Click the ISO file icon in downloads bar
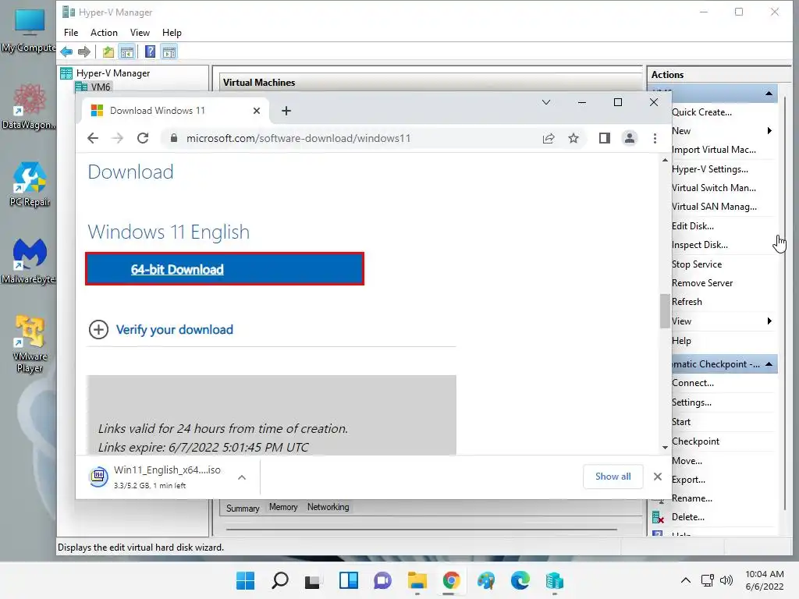799x599 pixels. 99,477
